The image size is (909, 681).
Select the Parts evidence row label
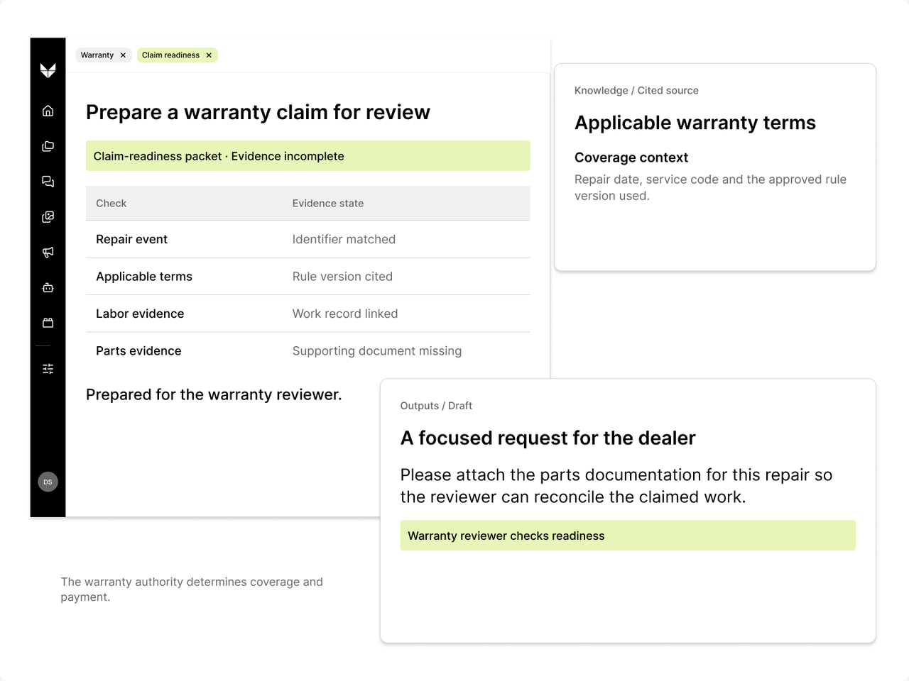(138, 351)
